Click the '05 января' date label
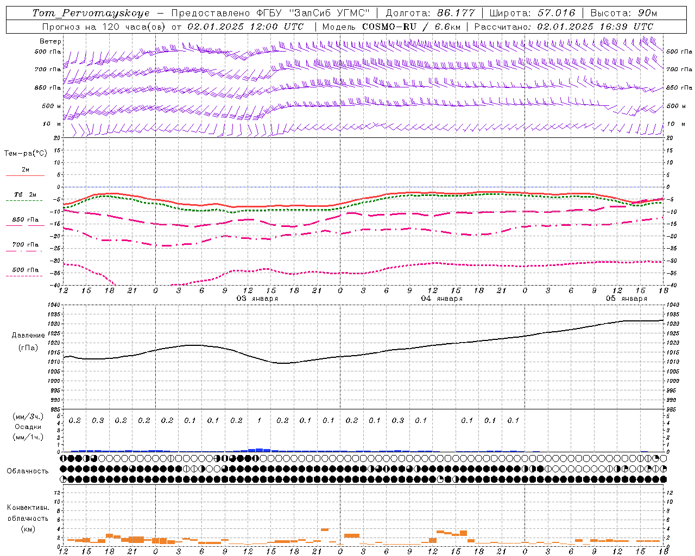 (x=627, y=299)
